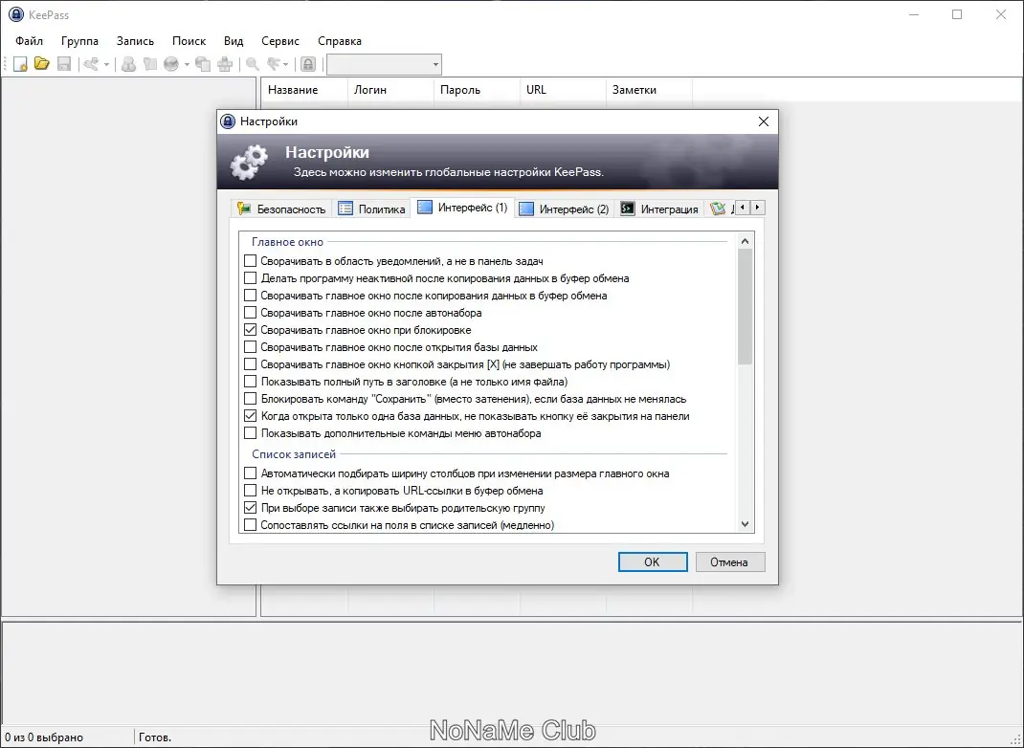The image size is (1024, 748).
Task: Click the Заметки column header
Action: [649, 90]
